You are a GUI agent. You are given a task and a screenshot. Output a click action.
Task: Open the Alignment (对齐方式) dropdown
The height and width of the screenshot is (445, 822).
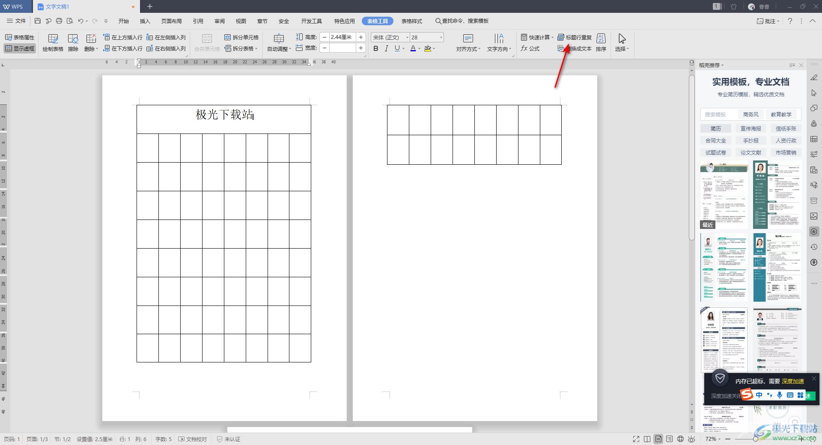click(468, 43)
